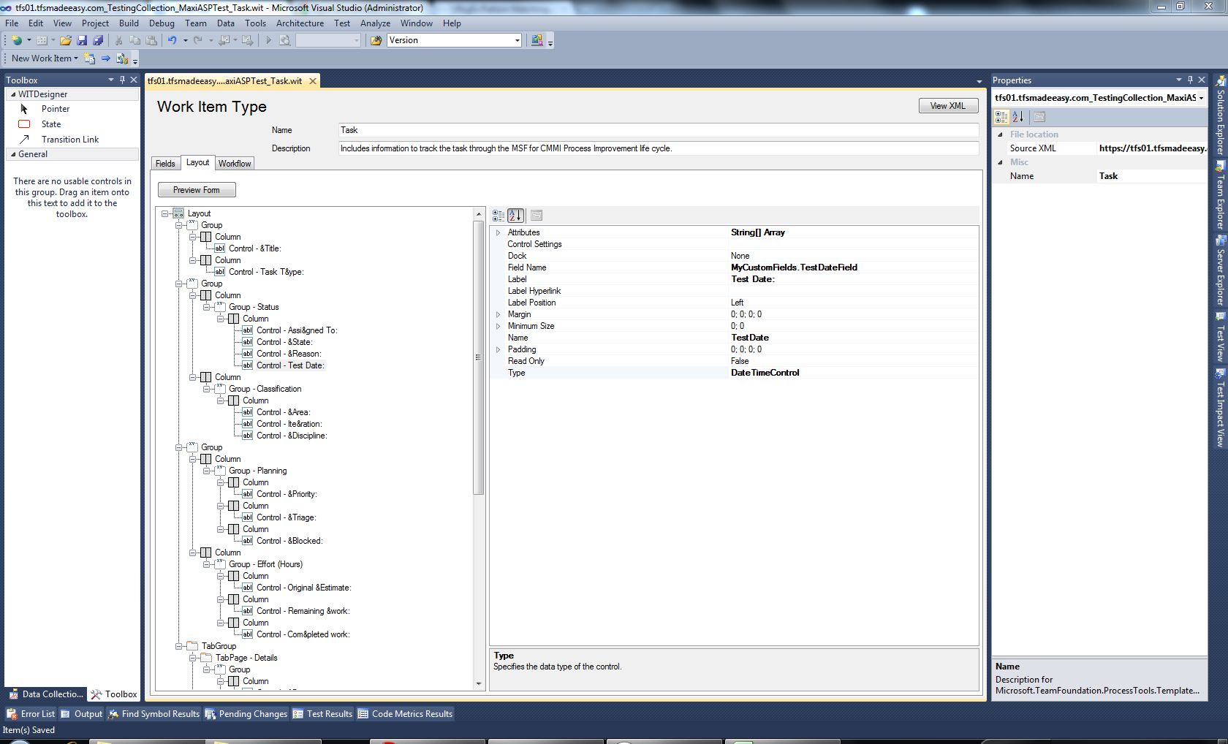This screenshot has width=1228, height=744.
Task: Open Solution Explorer from side strip
Action: click(1220, 115)
